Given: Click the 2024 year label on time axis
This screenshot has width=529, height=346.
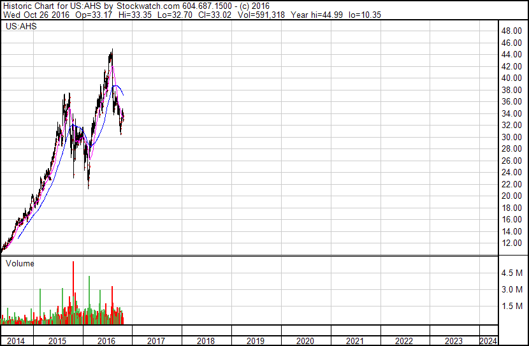Looking at the screenshot, I should pyautogui.click(x=488, y=341).
